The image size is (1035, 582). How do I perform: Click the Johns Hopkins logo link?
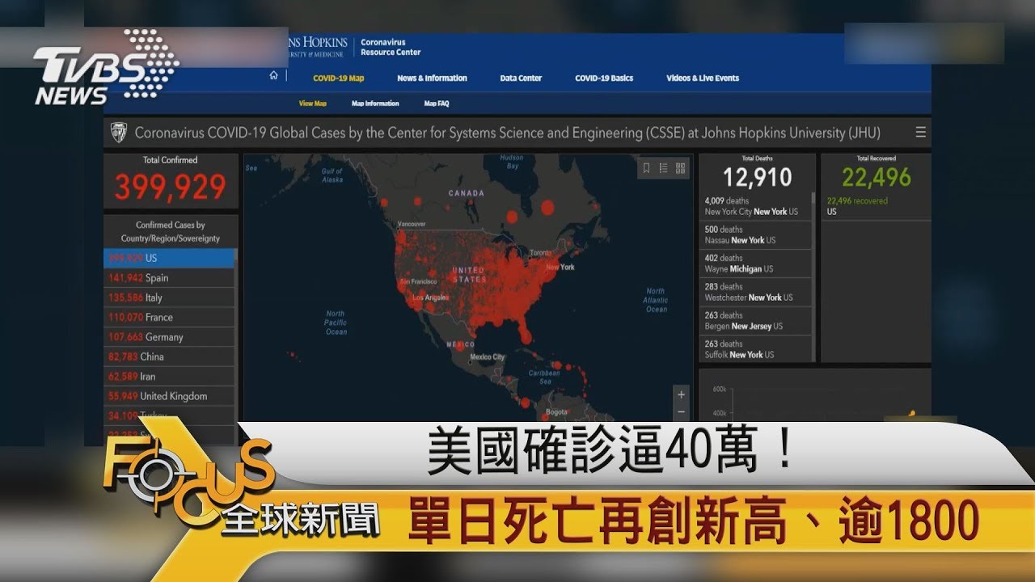pos(318,47)
